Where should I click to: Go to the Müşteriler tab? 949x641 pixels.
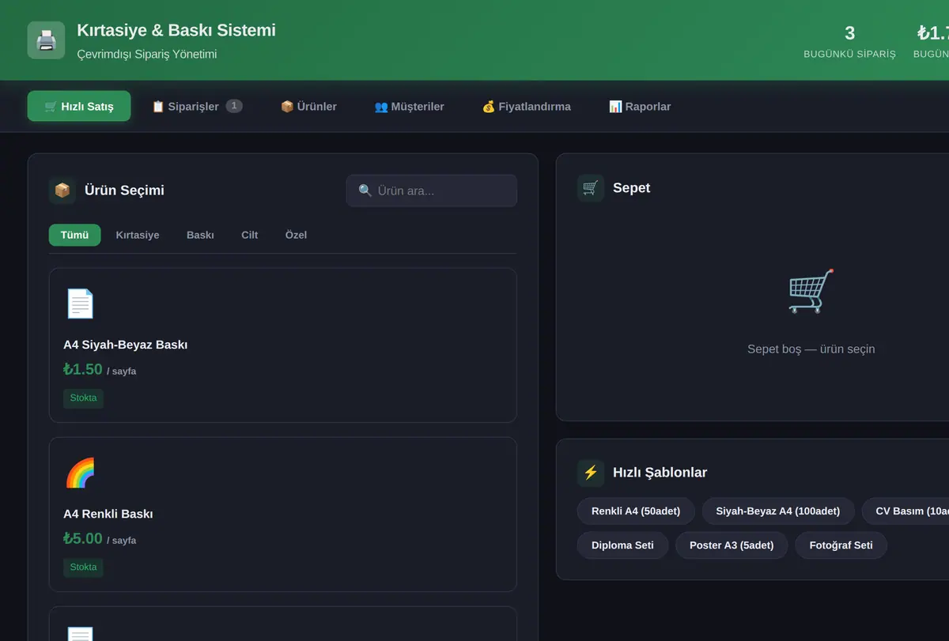(409, 106)
